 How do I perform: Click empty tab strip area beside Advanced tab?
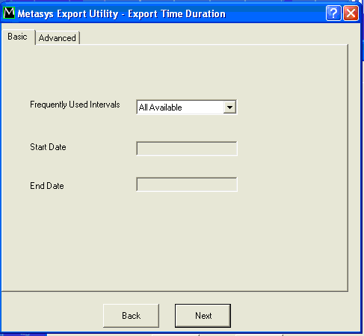tap(212, 37)
